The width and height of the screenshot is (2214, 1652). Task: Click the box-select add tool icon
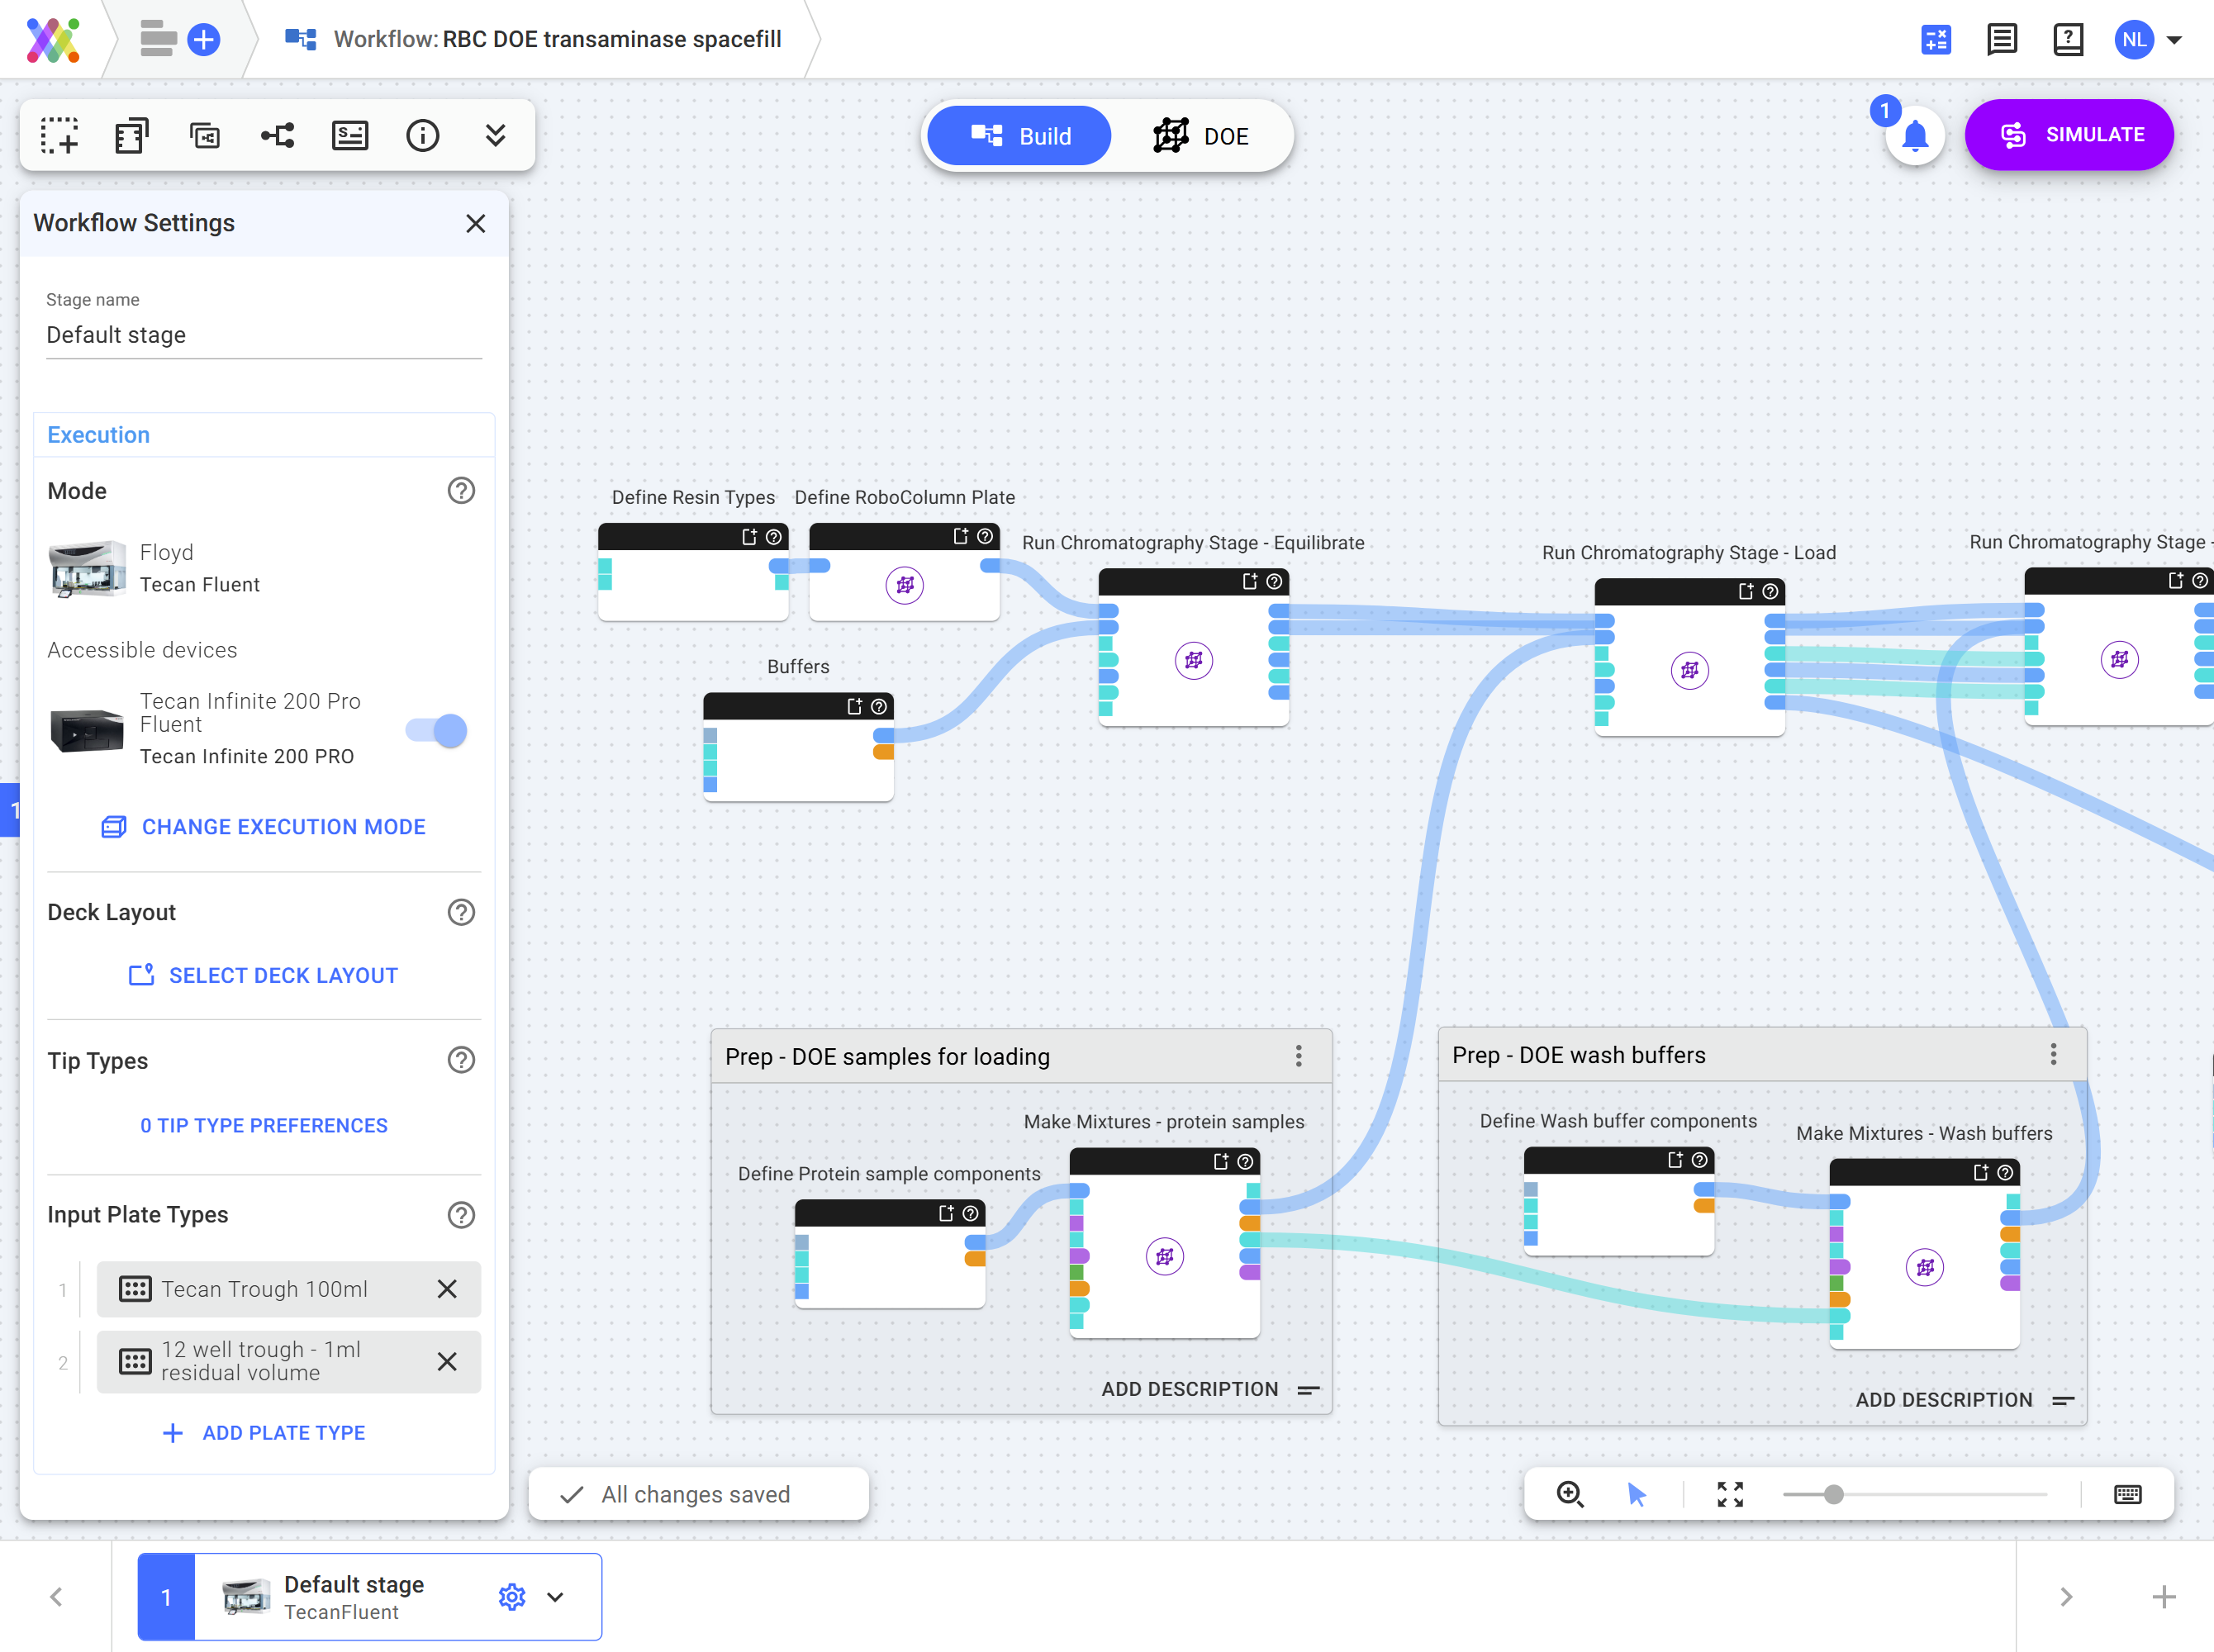coord(59,135)
